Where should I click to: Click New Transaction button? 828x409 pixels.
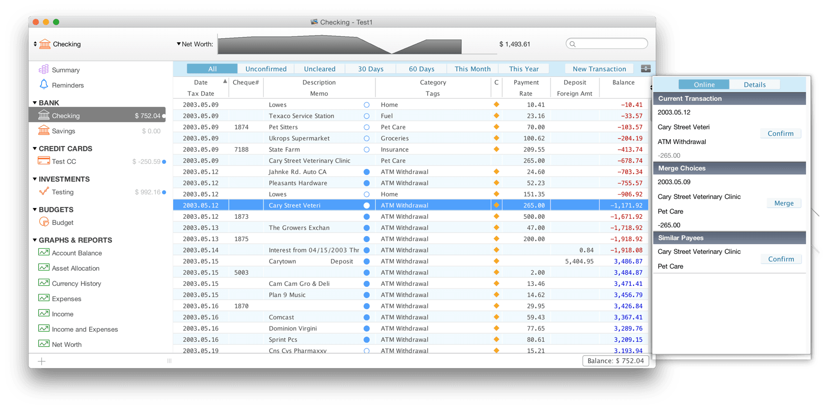[x=599, y=69]
